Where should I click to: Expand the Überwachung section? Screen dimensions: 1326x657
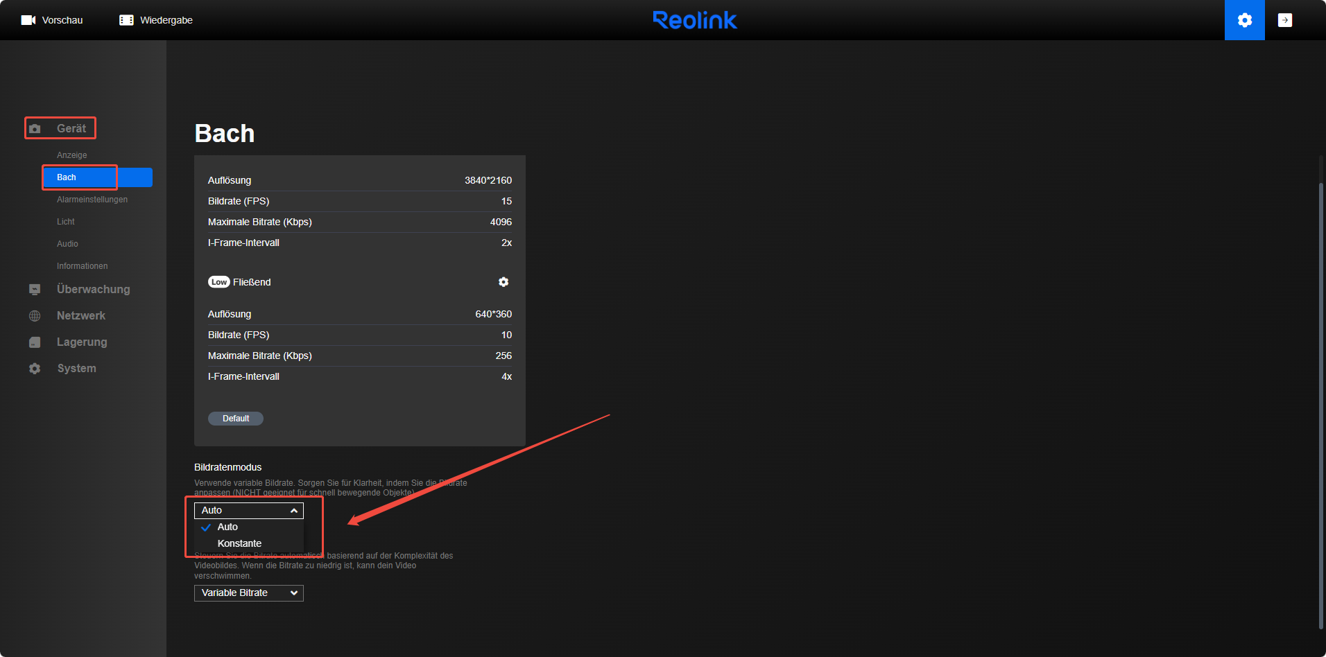[94, 289]
